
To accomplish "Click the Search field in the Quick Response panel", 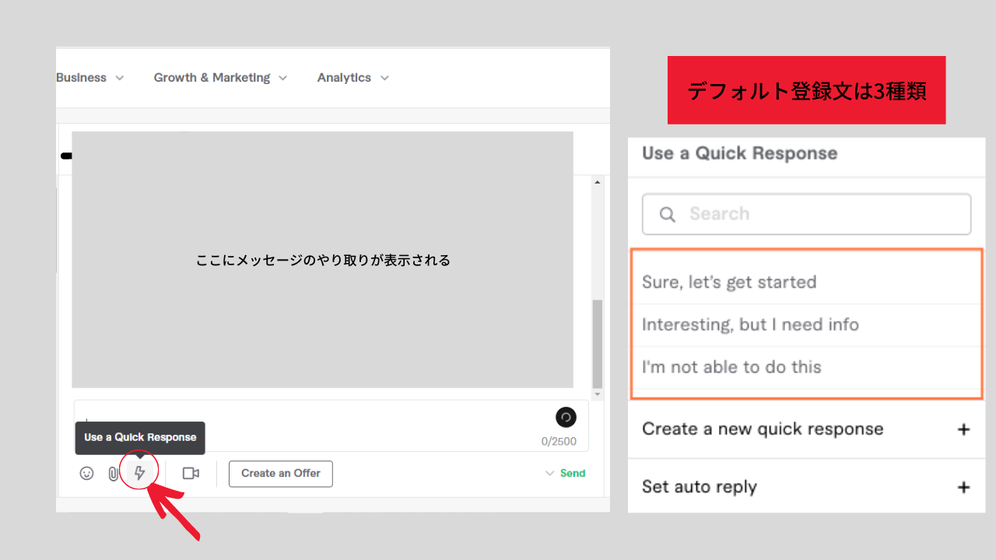I will (x=806, y=214).
